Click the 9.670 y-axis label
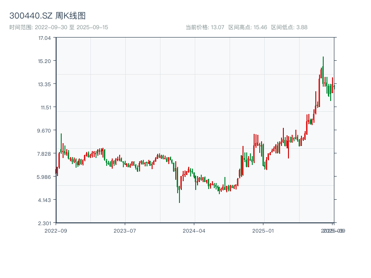The height and width of the screenshot is (278, 371). [45, 131]
